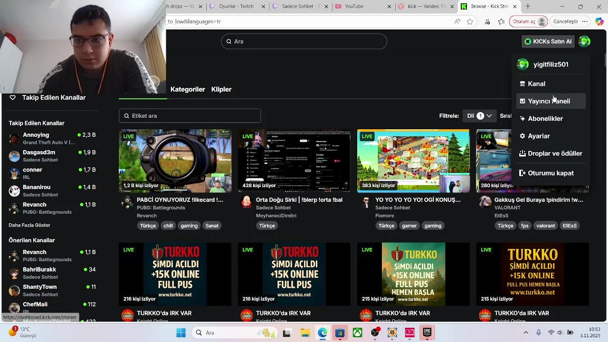Click Flomore avatar under YO YO stream

366,202
